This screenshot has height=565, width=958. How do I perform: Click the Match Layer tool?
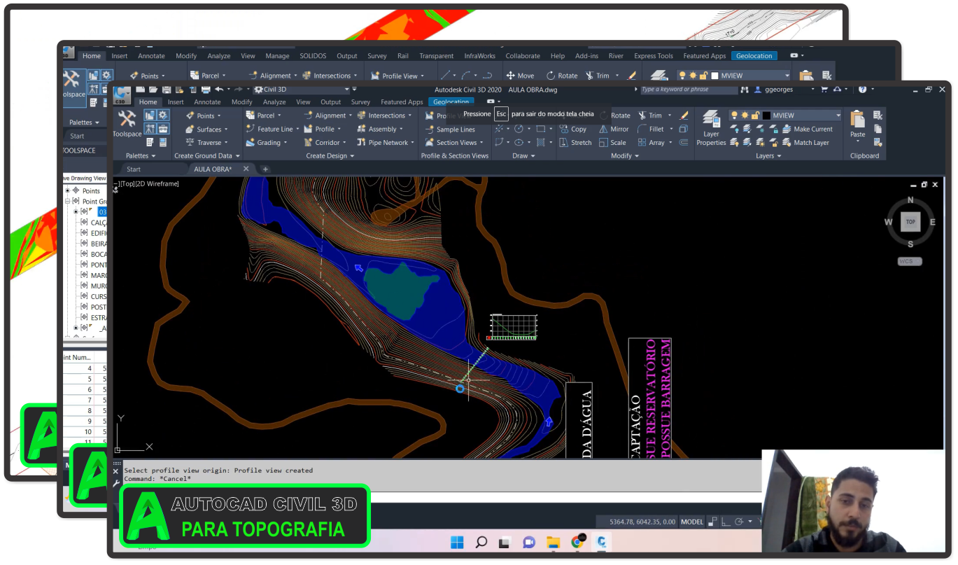[x=811, y=142]
